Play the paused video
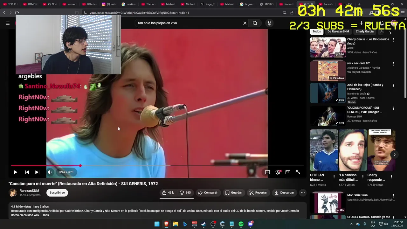Image resolution: width=407 pixels, height=229 pixels. tap(15, 172)
